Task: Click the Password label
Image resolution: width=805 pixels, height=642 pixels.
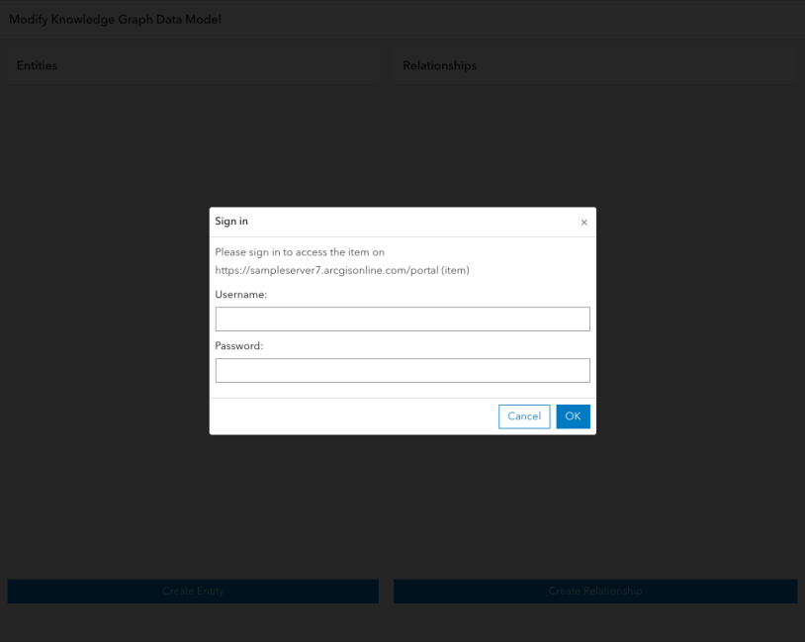Action: tap(238, 346)
